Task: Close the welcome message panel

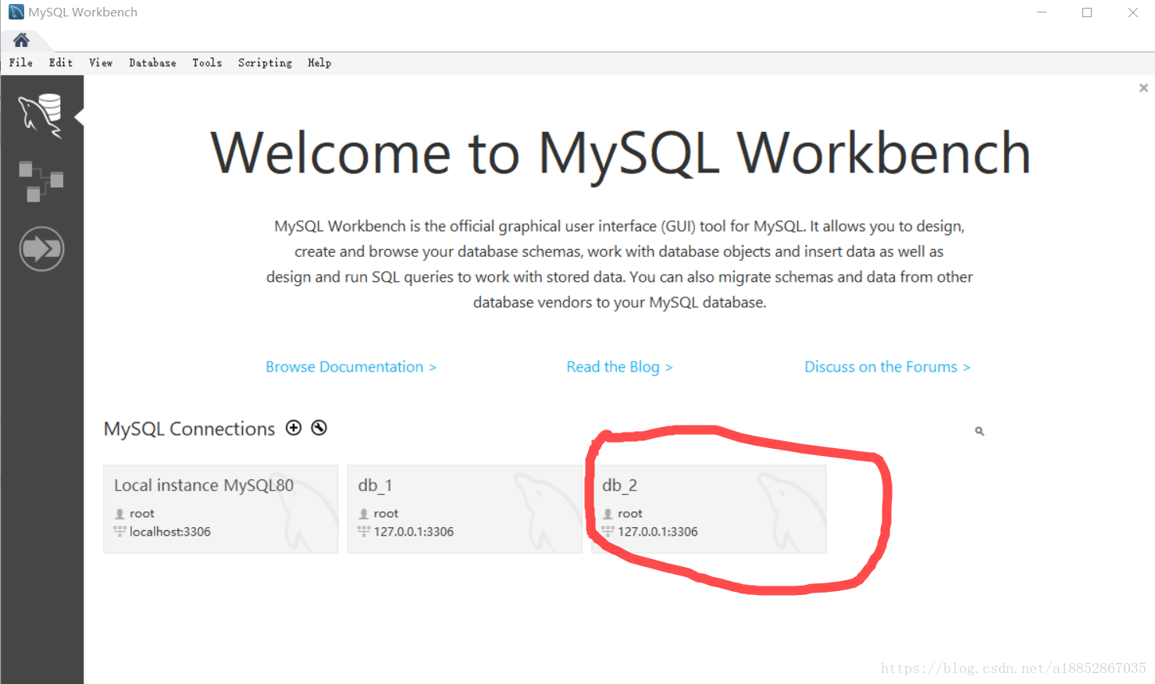Action: 1143,88
